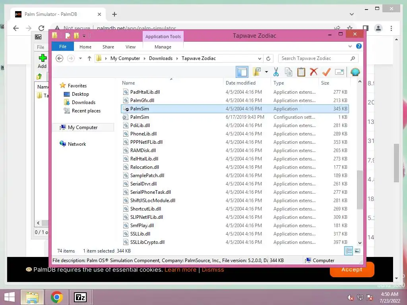Expand the address bar history dropdown
The width and height of the screenshot is (407, 305).
tap(260, 58)
